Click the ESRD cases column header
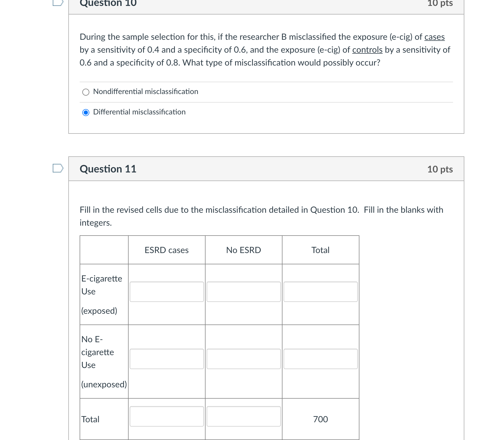The image size is (488, 440). [x=166, y=250]
